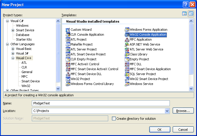
Task: Select the Database project type
Action: pos(23,35)
